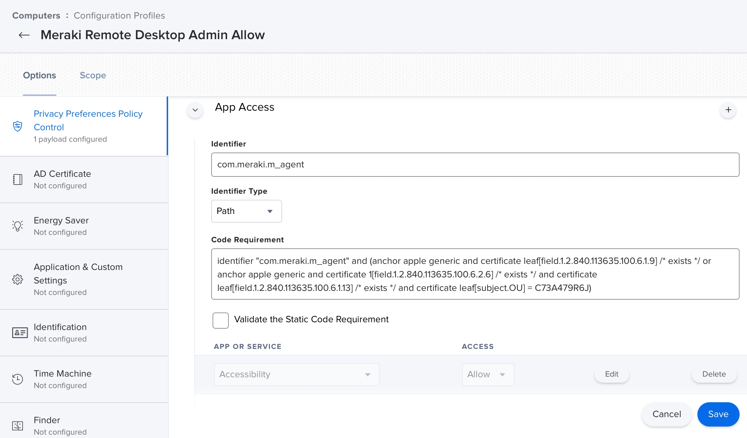747x438 pixels.
Task: Click the '1 payload configured' text
Action: (70, 139)
